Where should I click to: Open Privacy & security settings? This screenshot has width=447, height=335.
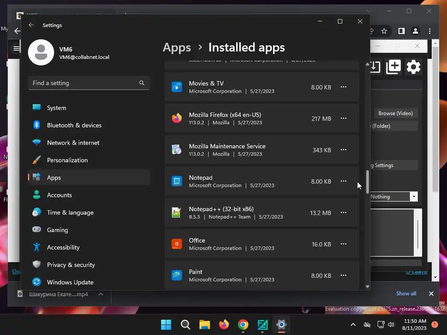point(89,265)
